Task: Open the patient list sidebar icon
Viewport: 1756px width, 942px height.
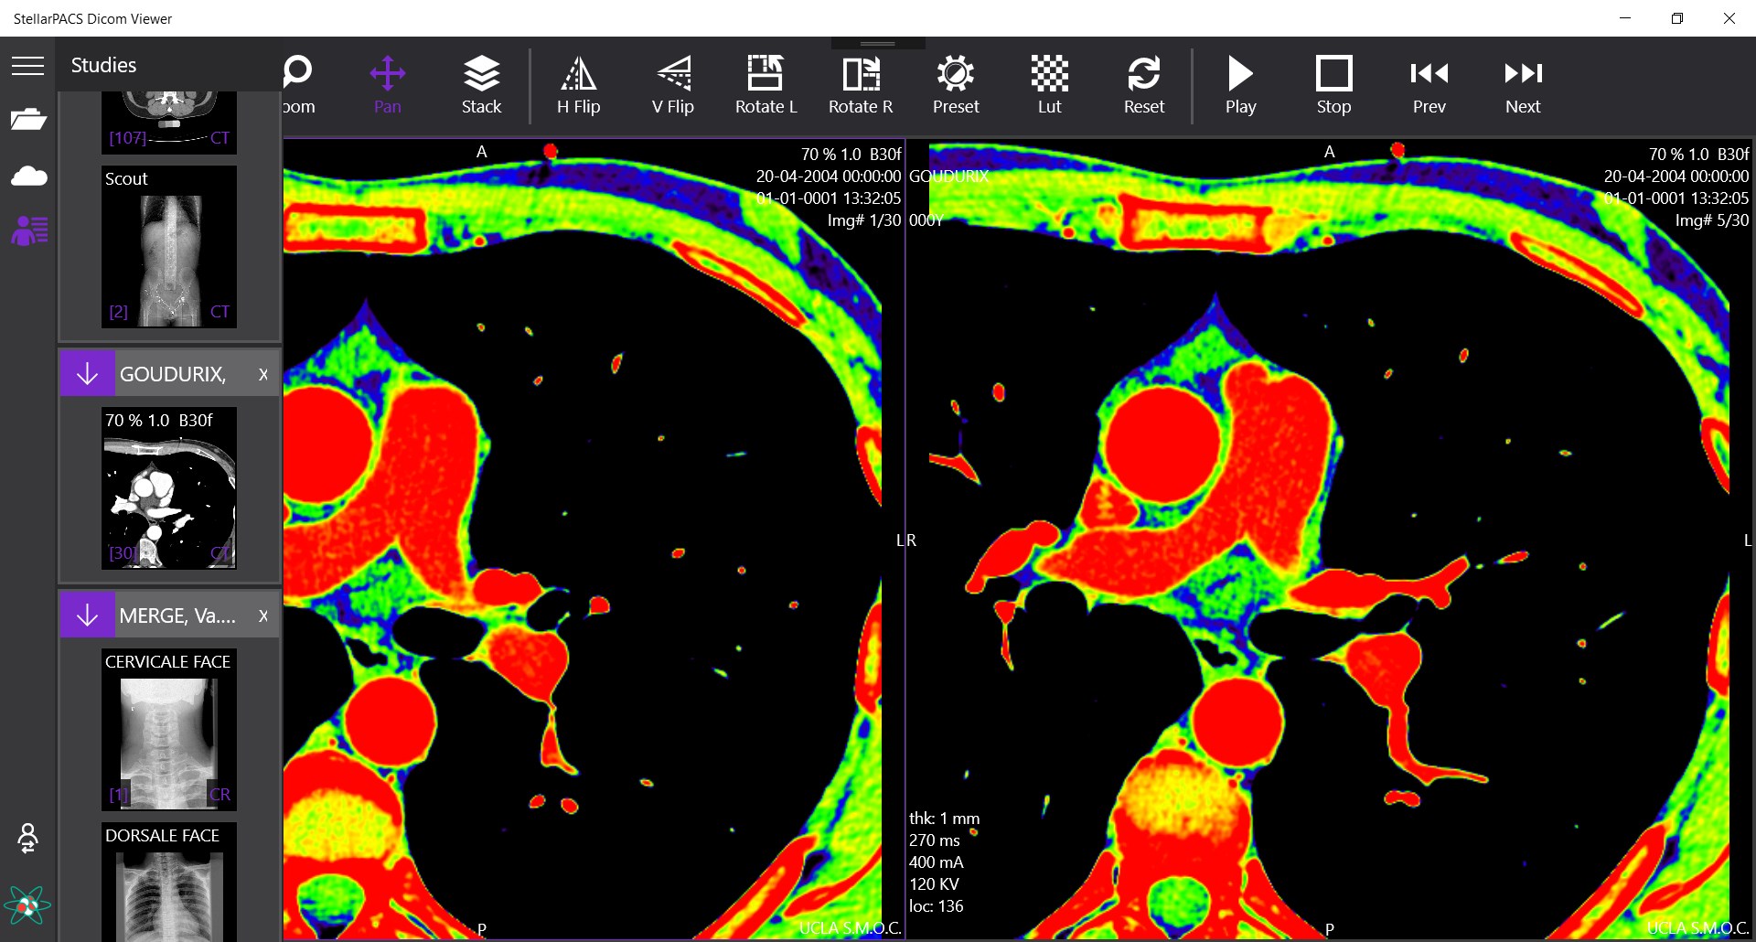Action: pos(28,230)
